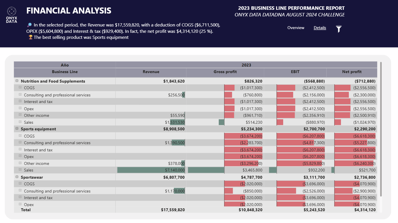
Task: Expand Sales under Sports equipment
Action: click(x=20, y=170)
